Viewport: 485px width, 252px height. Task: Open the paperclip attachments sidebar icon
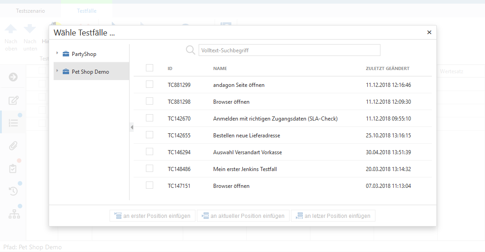pos(14,146)
